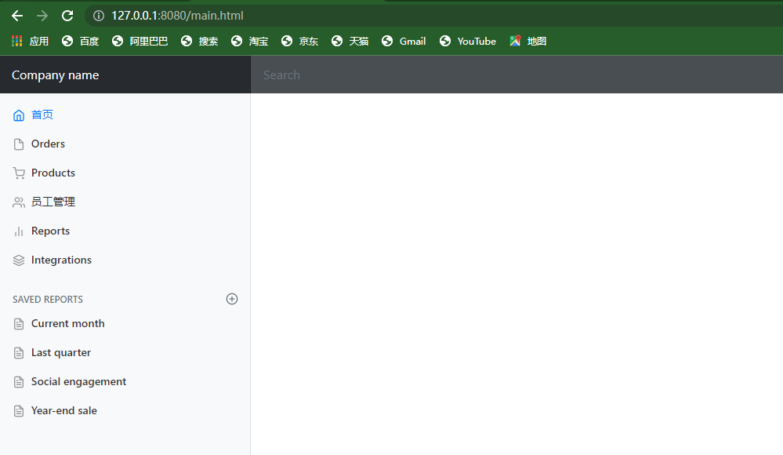Click the site info icon in address bar
This screenshot has height=455, width=783.
pyautogui.click(x=99, y=16)
